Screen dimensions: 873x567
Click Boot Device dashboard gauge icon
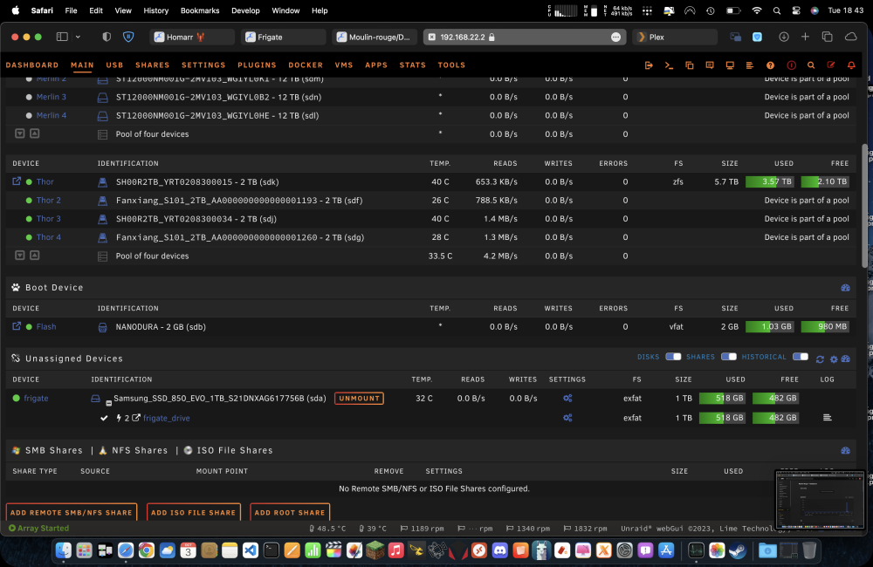click(846, 288)
